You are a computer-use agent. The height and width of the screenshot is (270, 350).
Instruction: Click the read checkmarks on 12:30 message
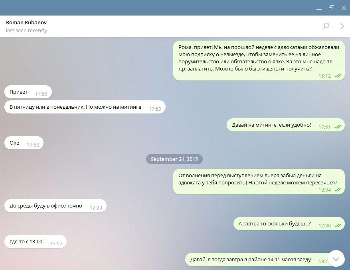click(338, 225)
